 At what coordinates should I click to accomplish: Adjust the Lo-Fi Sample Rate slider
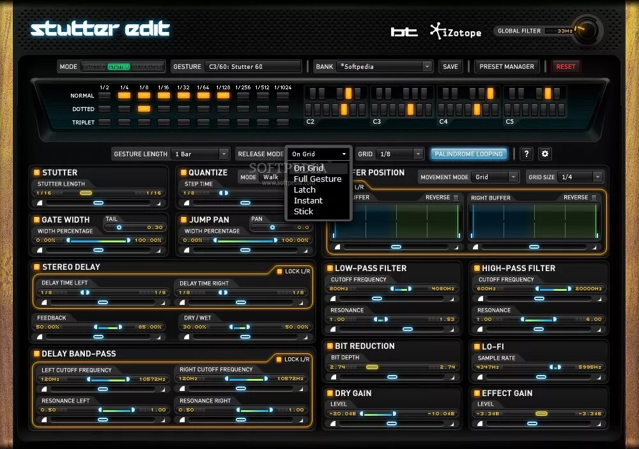click(539, 367)
